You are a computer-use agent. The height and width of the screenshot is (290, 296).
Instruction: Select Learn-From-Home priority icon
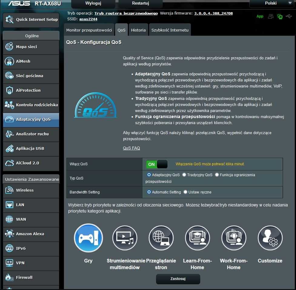coord(198,238)
